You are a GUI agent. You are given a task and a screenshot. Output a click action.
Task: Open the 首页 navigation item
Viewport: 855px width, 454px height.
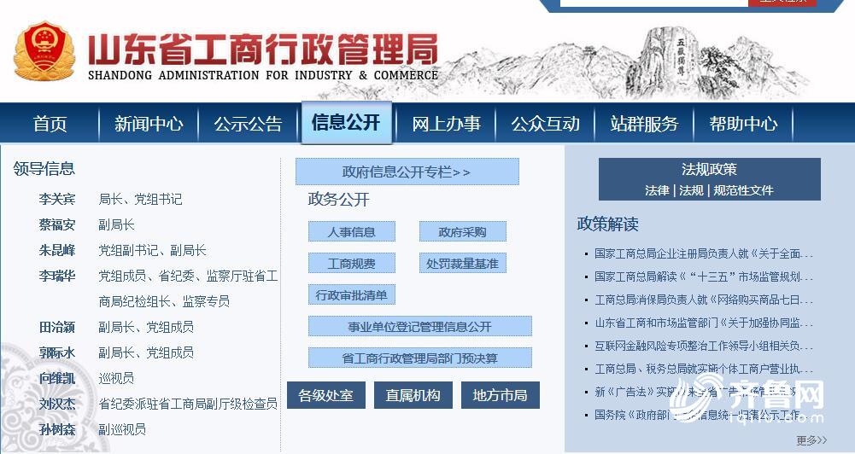point(50,124)
